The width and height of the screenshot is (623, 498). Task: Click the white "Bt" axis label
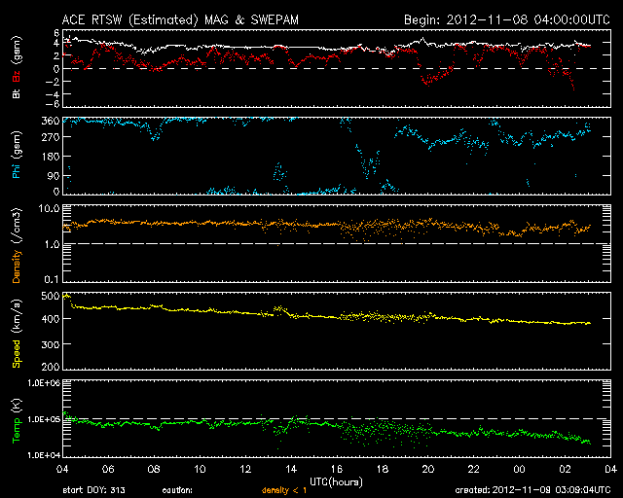click(17, 93)
